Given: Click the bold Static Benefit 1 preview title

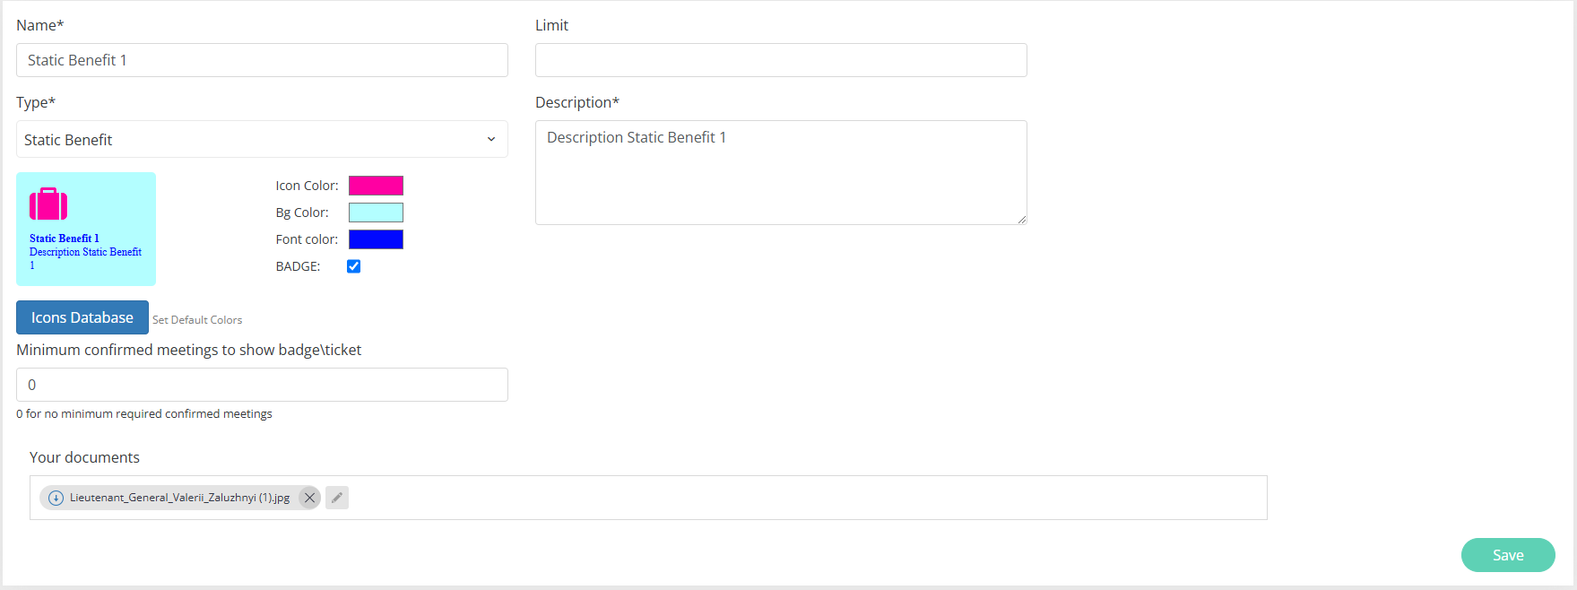Looking at the screenshot, I should point(65,239).
